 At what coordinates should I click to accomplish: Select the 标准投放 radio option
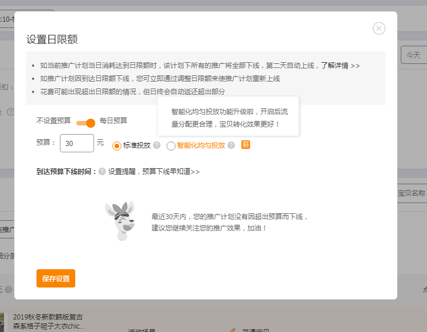tap(117, 146)
